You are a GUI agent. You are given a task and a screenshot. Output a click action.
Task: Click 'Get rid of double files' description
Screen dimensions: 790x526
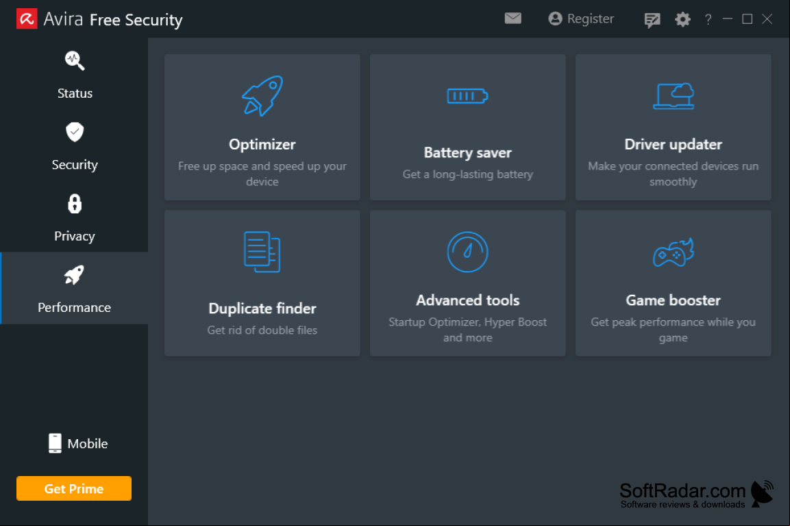click(x=262, y=330)
